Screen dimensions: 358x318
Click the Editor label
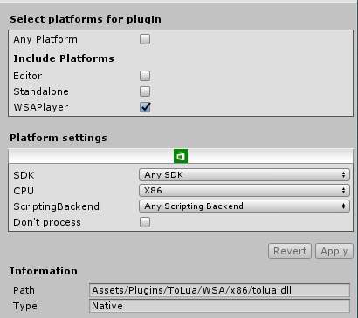pos(28,76)
